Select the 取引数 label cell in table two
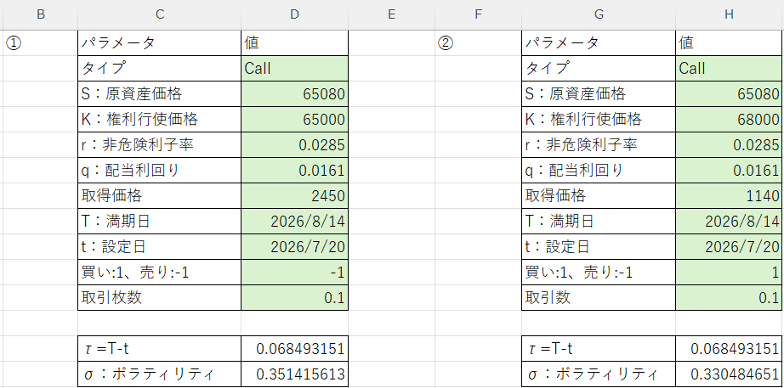 [x=599, y=298]
